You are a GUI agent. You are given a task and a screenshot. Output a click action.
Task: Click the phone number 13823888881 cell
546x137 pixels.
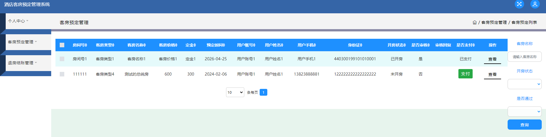pyautogui.click(x=307, y=74)
